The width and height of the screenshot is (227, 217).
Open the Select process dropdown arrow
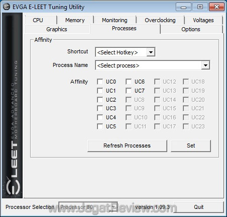[x=205, y=65]
